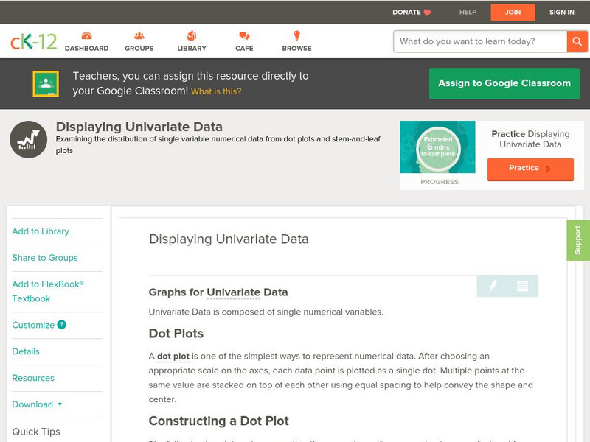Go to the LIBRARY menu label
Screen dimensions: 590x442
click(192, 49)
